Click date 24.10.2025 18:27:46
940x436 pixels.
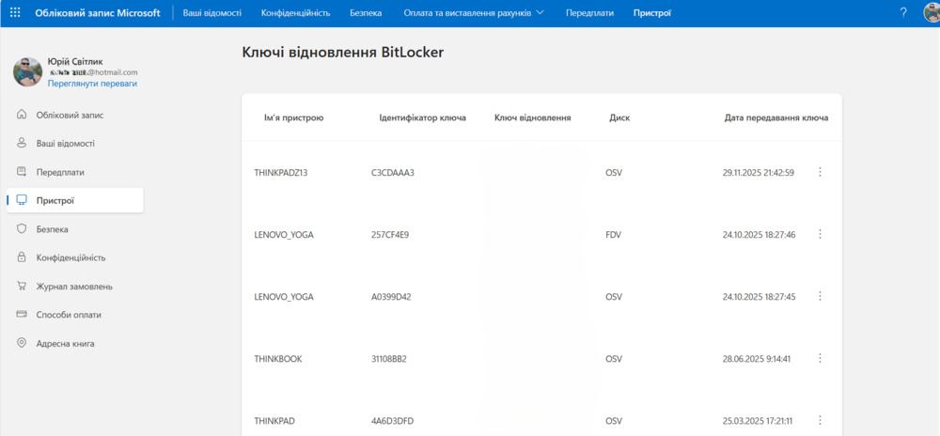click(759, 235)
